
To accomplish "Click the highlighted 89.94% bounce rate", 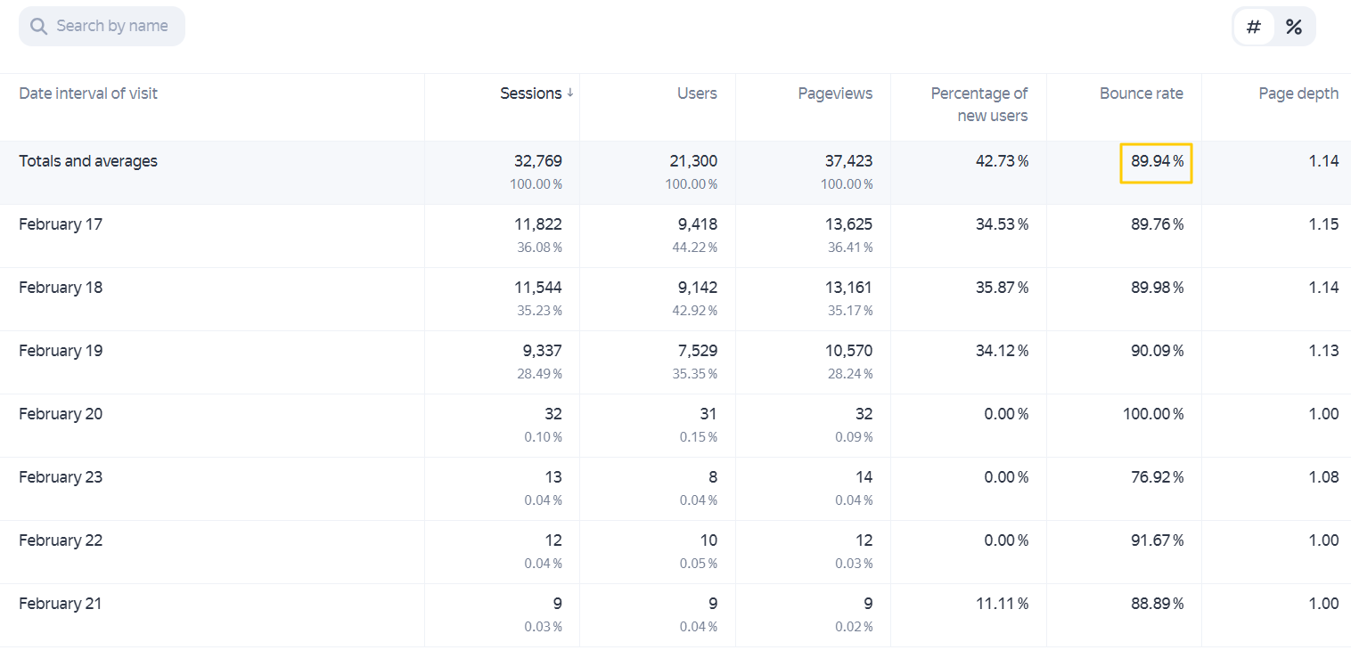I will click(1156, 162).
